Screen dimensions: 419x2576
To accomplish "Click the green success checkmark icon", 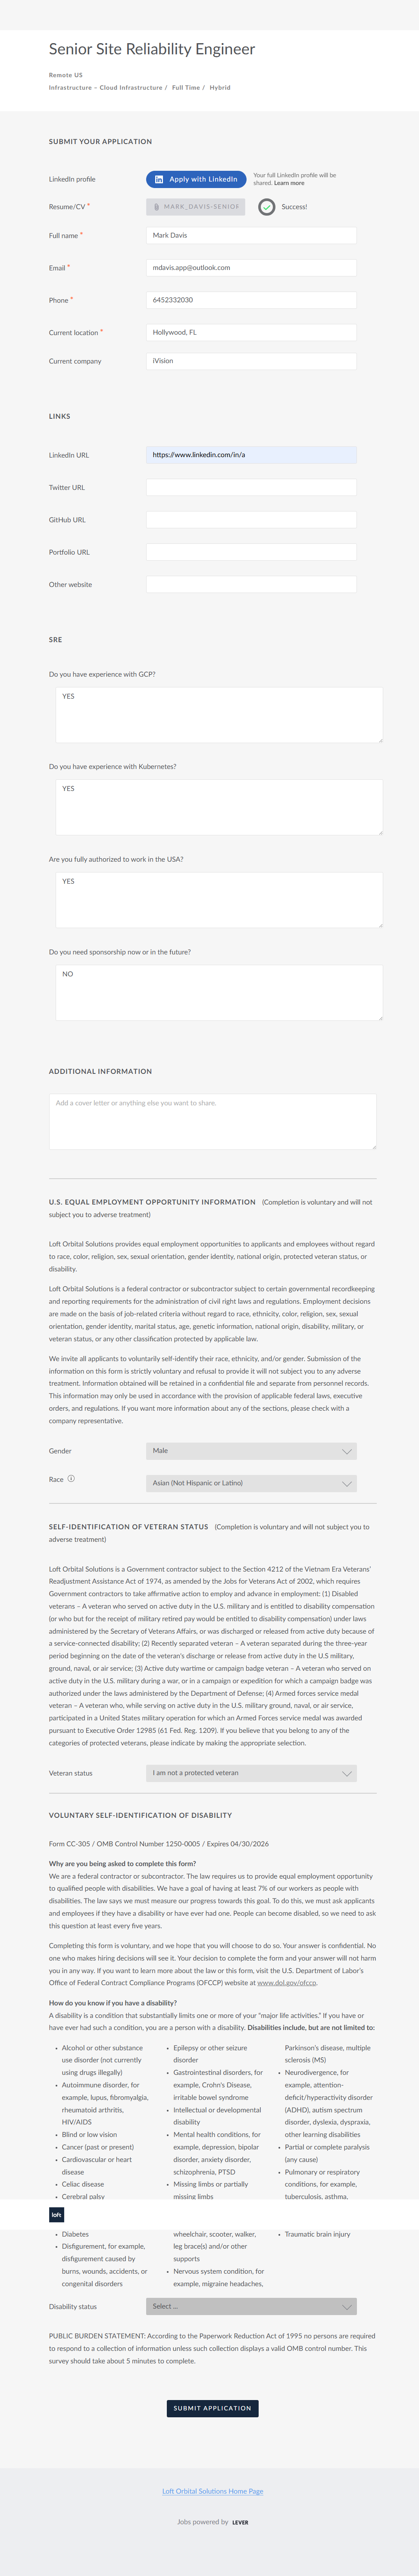I will [x=267, y=207].
